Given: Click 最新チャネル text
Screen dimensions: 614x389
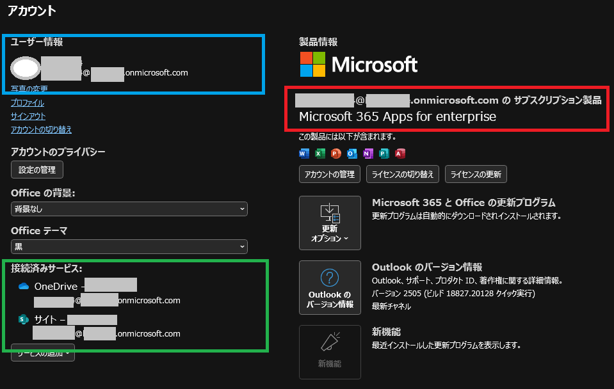Looking at the screenshot, I should click(391, 306).
